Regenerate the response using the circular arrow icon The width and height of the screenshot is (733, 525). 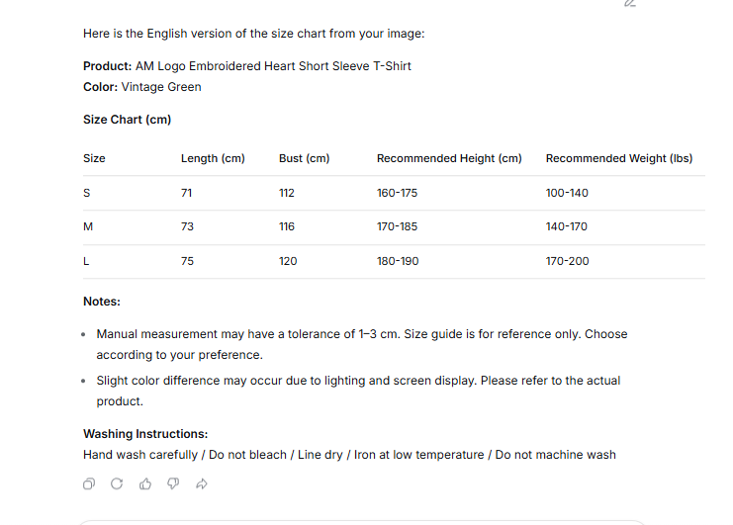[117, 483]
